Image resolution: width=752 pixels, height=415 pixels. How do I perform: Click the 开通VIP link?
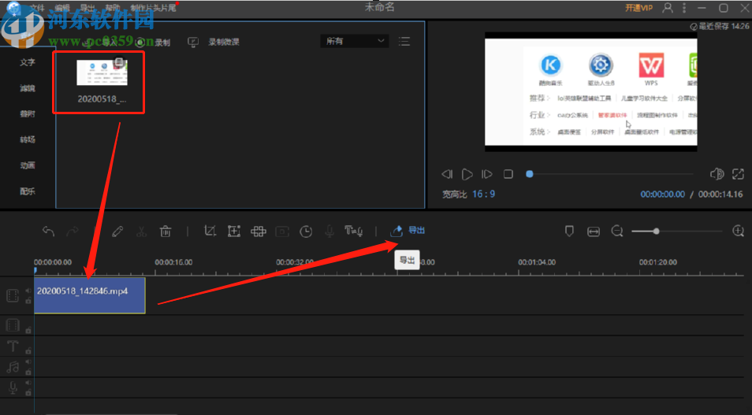[x=638, y=8]
